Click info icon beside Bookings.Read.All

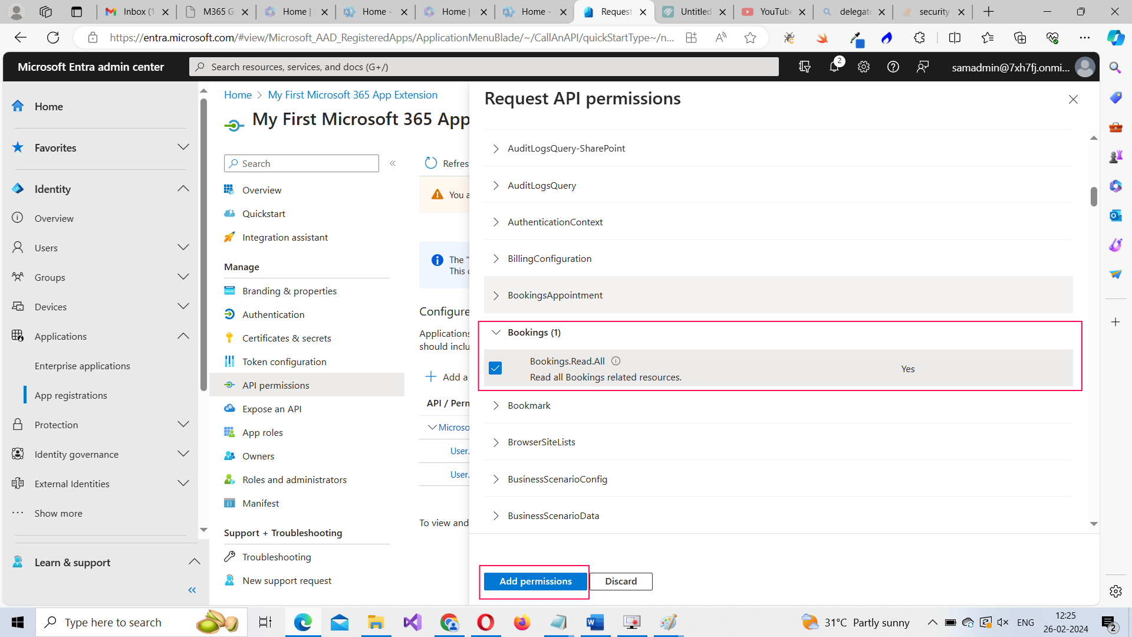point(616,361)
